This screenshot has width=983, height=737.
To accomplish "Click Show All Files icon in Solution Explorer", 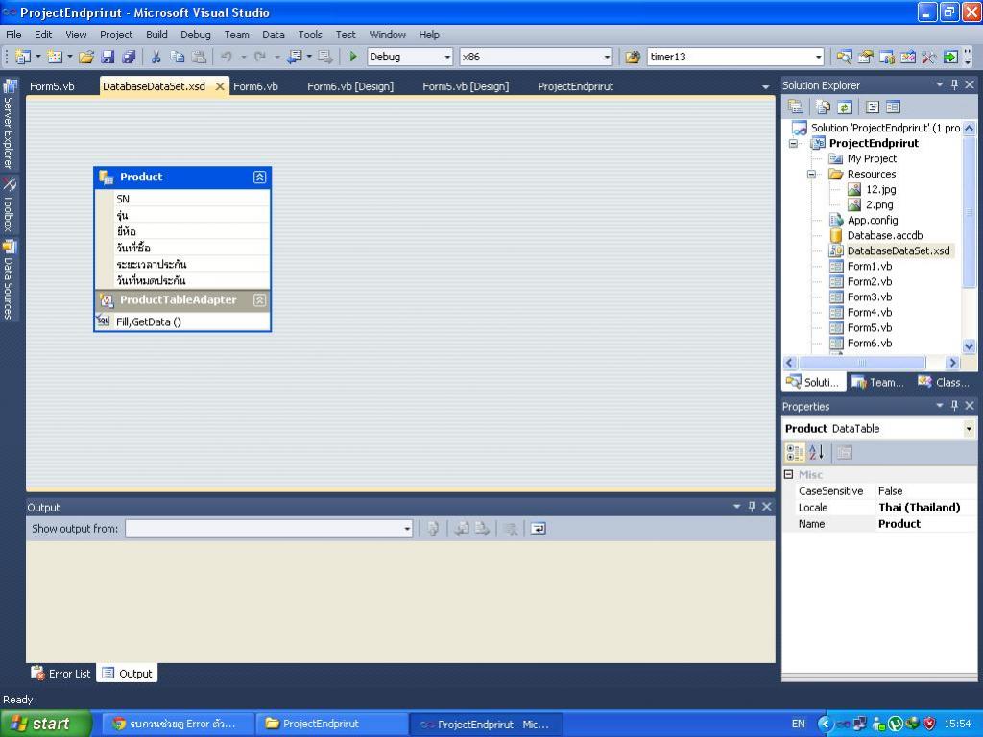I will tap(823, 107).
